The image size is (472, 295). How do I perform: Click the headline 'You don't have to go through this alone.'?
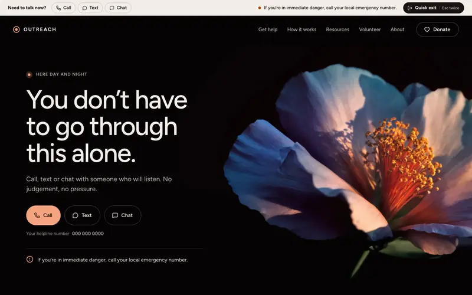tap(107, 126)
